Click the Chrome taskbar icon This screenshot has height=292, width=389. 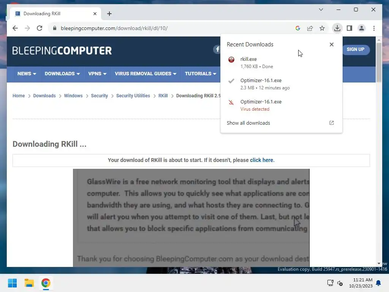pyautogui.click(x=46, y=283)
